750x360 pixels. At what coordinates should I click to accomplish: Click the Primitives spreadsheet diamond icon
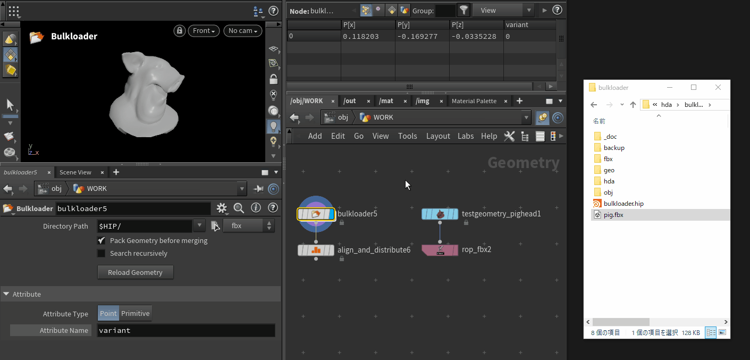(392, 10)
